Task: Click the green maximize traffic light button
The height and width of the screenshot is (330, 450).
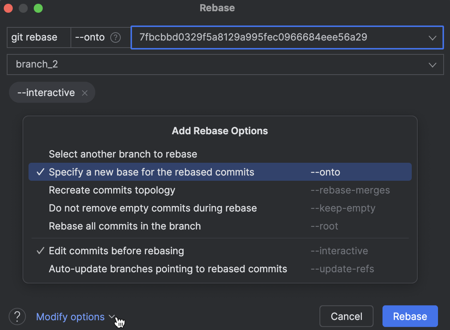Action: tap(38, 8)
